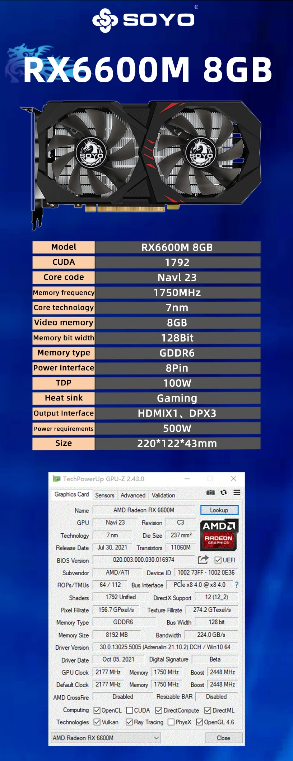Click the RX6600M 8GB headline text
The image size is (293, 761).
148,69
